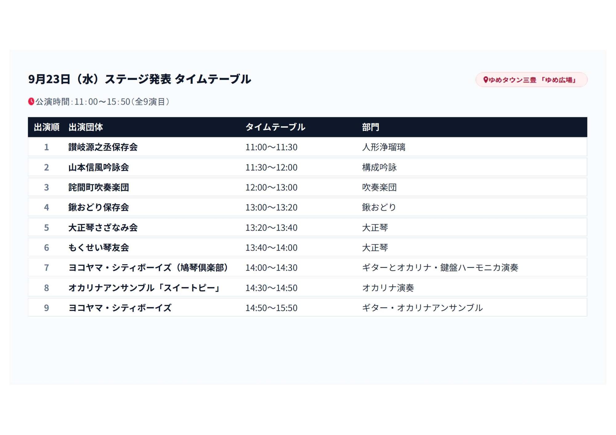This screenshot has width=616, height=435.
Task: Select the 讃岐源之丞保存会 group name
Action: (103, 147)
